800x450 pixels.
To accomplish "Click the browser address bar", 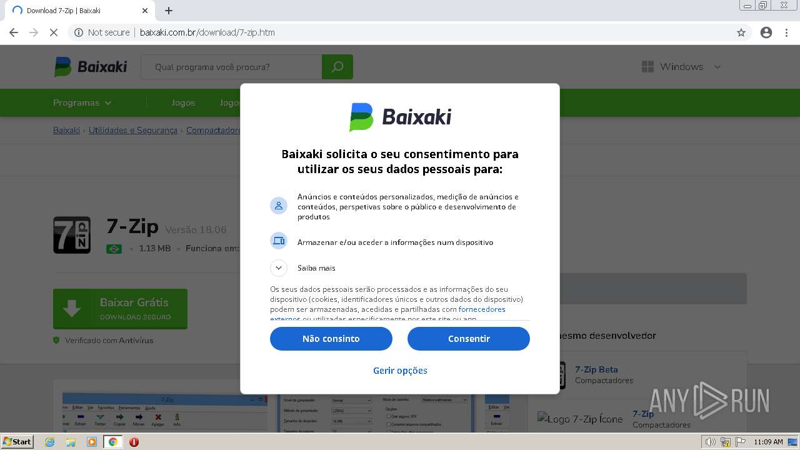I will [x=400, y=32].
